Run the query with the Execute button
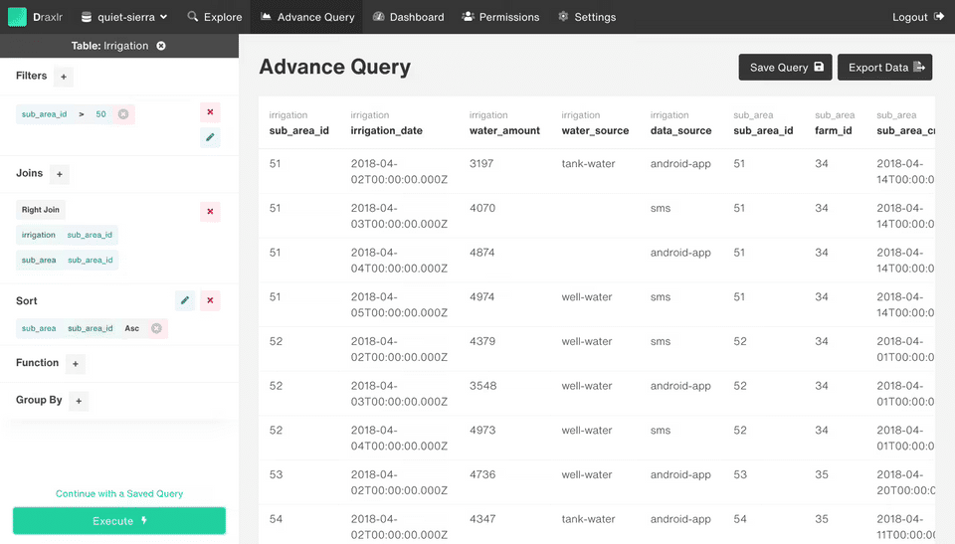Screen dimensions: 955x544 [x=119, y=521]
